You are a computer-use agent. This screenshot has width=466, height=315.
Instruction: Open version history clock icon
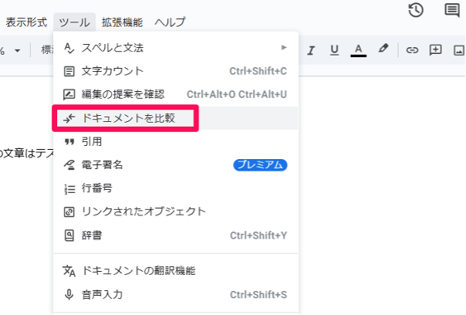[416, 10]
